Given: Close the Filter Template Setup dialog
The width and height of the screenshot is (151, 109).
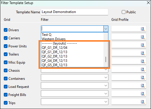Looking at the screenshot, I should [x=148, y=3].
